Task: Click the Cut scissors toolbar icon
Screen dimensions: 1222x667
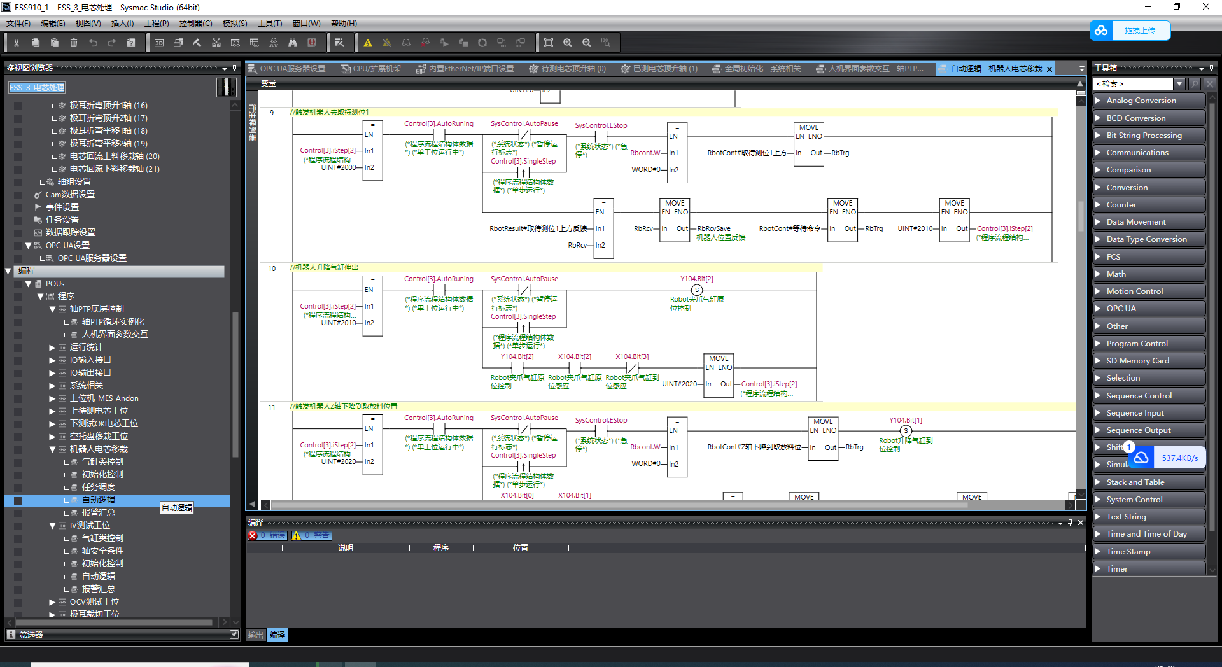Action: pos(17,43)
